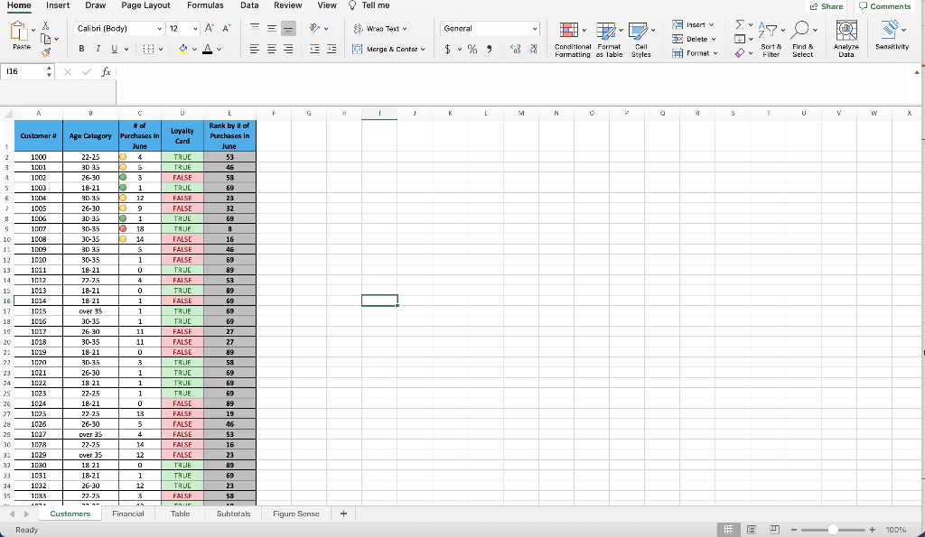Click the Clear eraser icon

pos(739,53)
